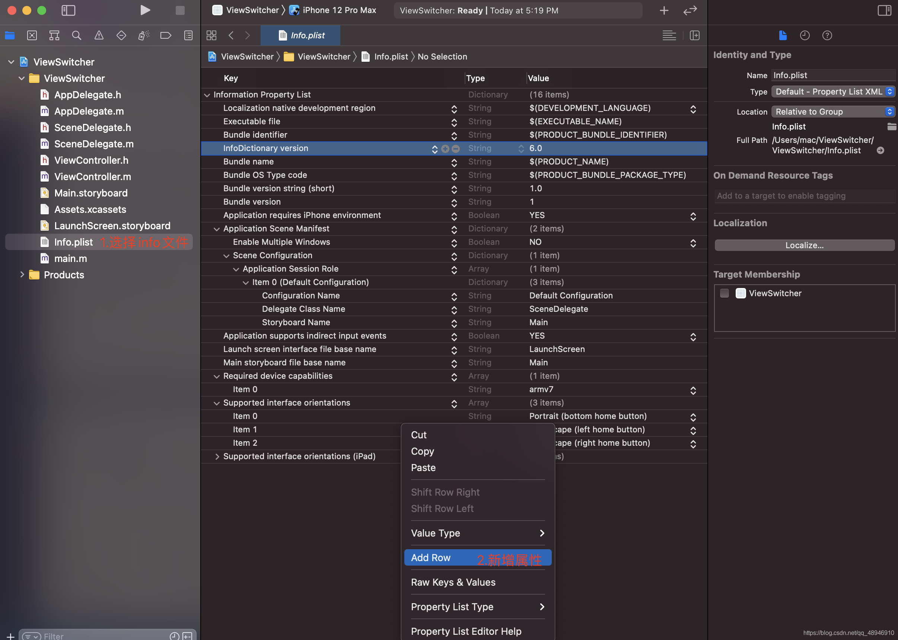
Task: Open the Issue navigator warning icon
Action: coord(99,35)
